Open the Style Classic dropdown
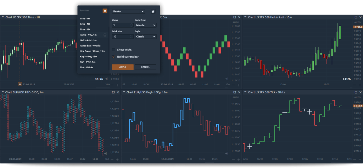 146,36
